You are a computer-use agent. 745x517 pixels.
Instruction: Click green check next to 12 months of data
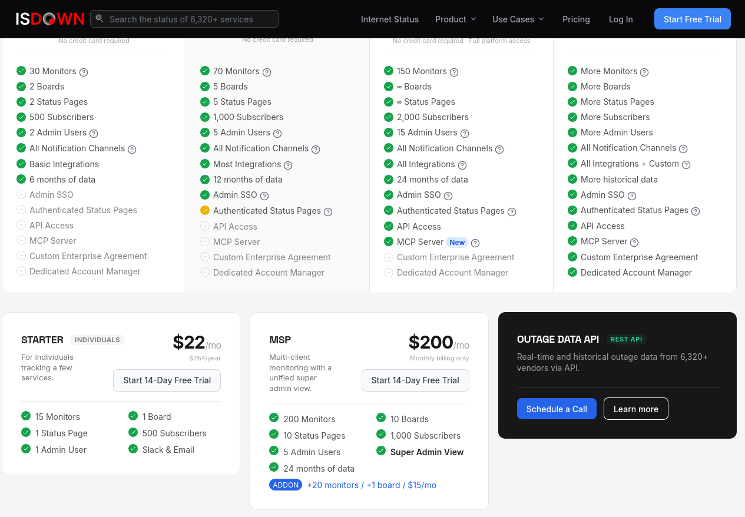(x=205, y=179)
